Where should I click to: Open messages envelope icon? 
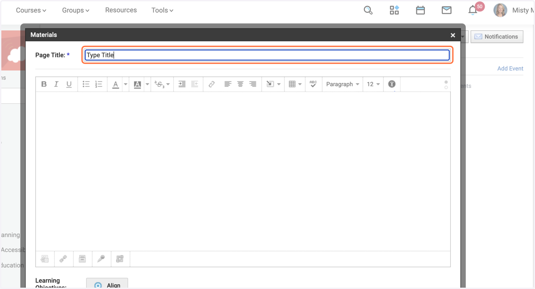tap(447, 10)
